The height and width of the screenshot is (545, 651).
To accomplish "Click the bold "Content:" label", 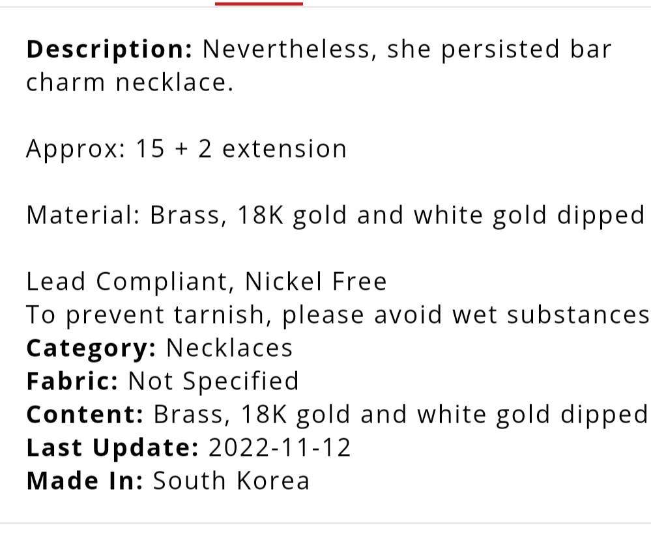I will (x=85, y=415).
